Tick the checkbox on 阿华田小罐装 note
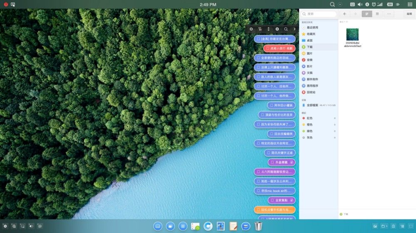The image size is (416, 233). (271, 105)
